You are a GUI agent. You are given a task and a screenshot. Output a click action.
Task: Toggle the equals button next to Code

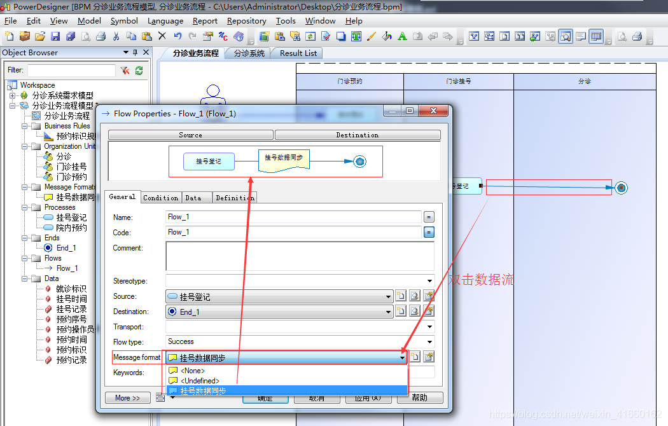[x=429, y=232]
